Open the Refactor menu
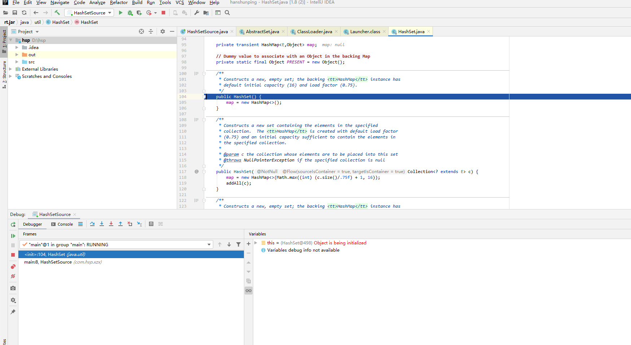 (118, 3)
